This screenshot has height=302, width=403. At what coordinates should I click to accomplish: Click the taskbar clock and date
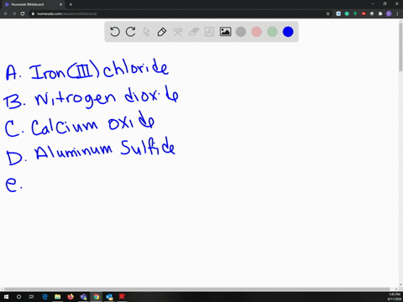pyautogui.click(x=394, y=297)
